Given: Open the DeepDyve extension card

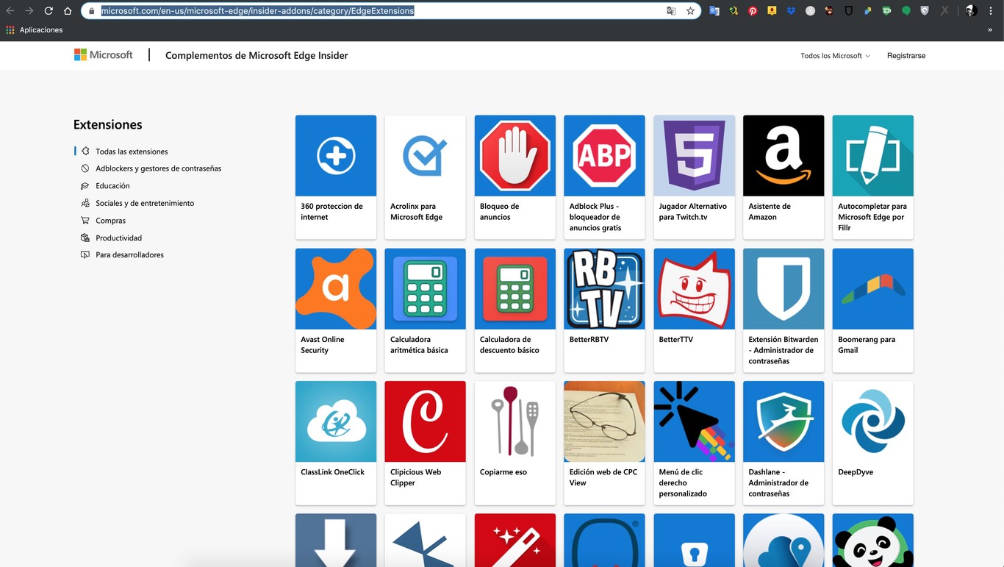Looking at the screenshot, I should tap(872, 421).
